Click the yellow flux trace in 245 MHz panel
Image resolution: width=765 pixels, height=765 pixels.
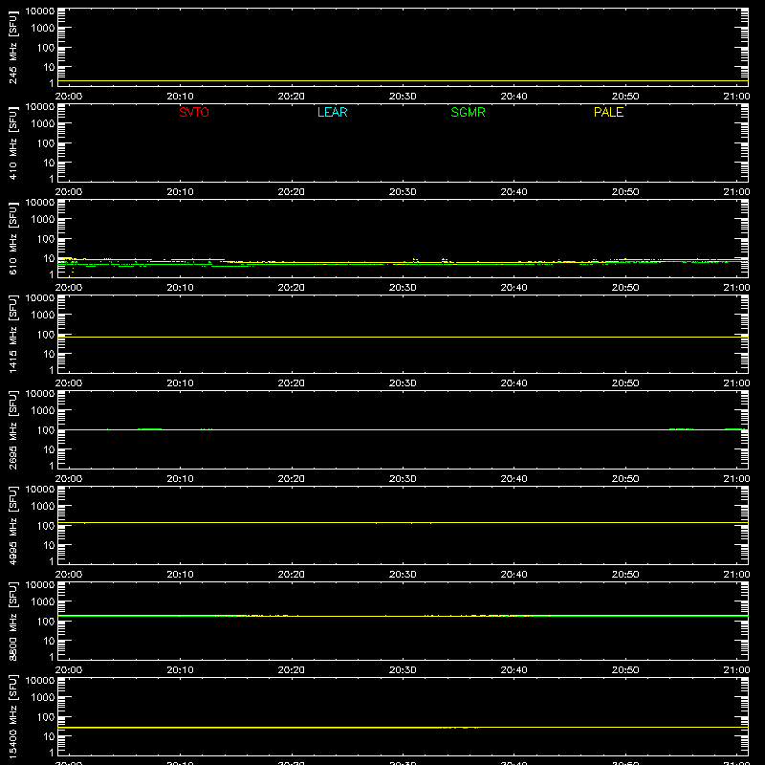(x=403, y=81)
